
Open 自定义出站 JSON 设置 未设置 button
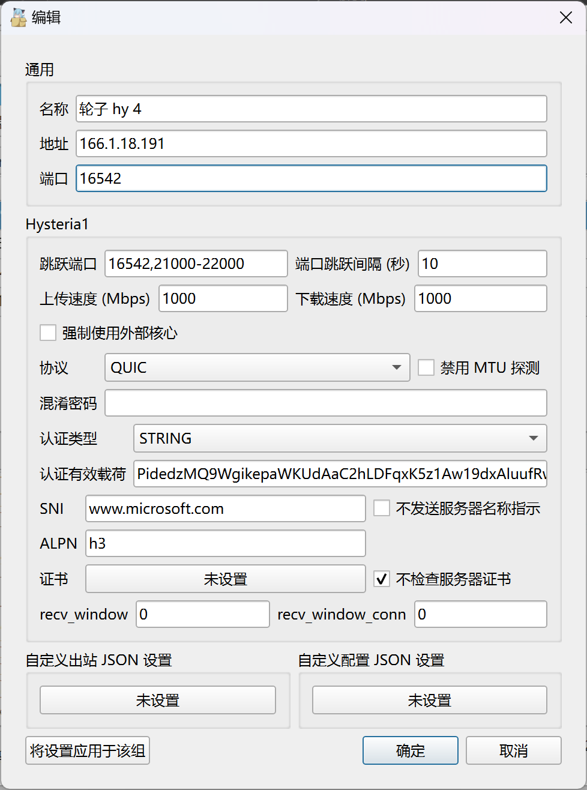coord(157,700)
